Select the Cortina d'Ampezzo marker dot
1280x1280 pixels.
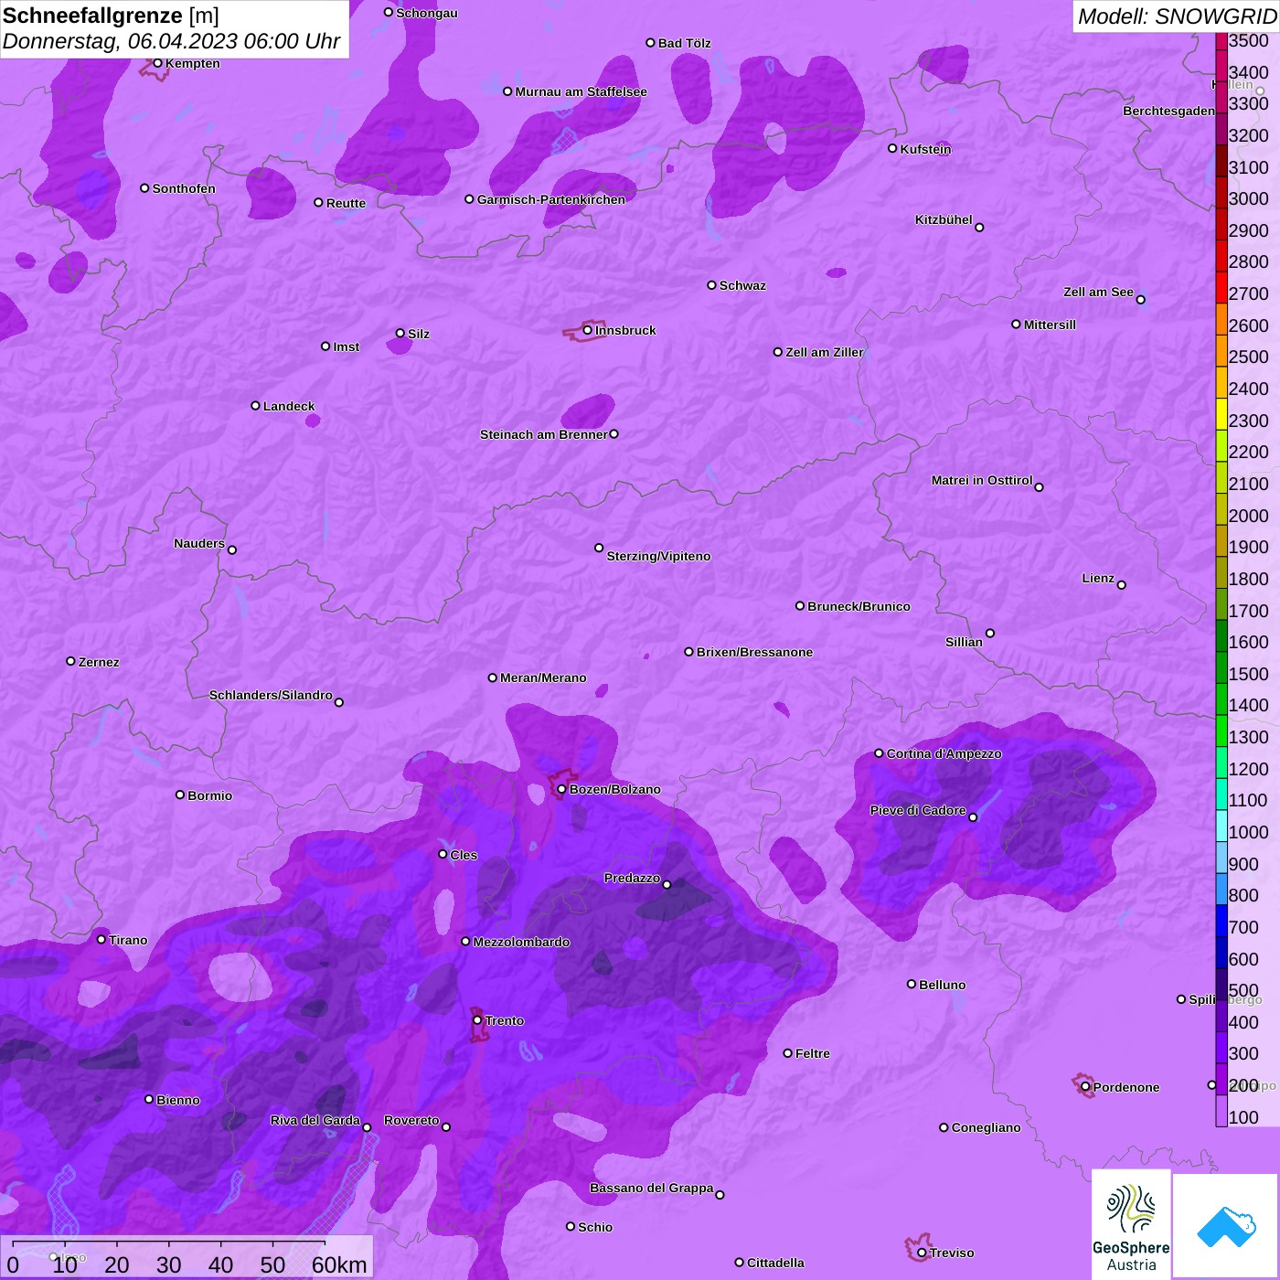[879, 753]
